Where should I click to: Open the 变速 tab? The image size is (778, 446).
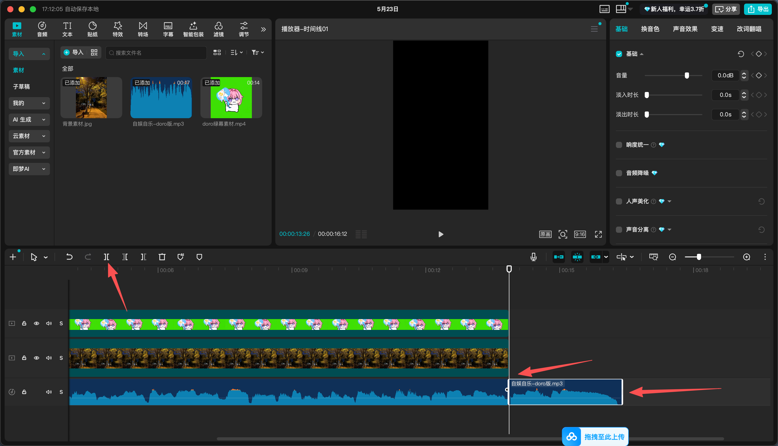pyautogui.click(x=717, y=29)
